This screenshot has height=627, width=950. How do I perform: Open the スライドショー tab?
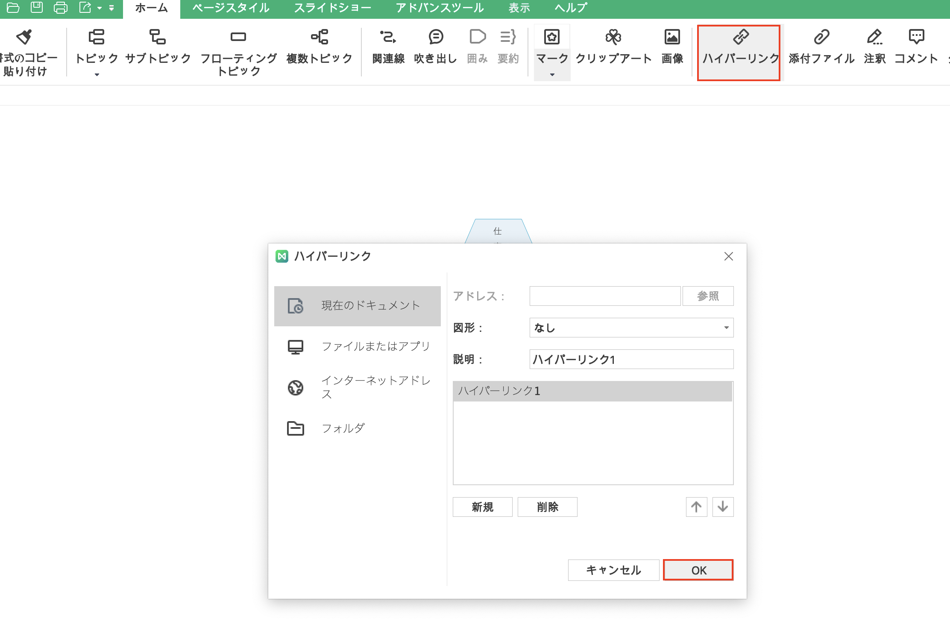click(333, 8)
